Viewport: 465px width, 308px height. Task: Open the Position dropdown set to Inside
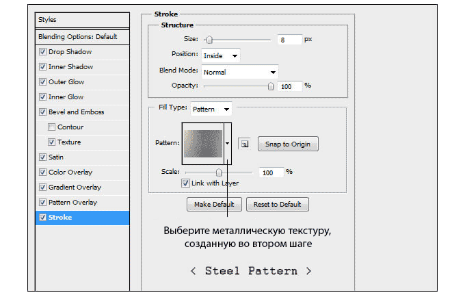(x=220, y=55)
